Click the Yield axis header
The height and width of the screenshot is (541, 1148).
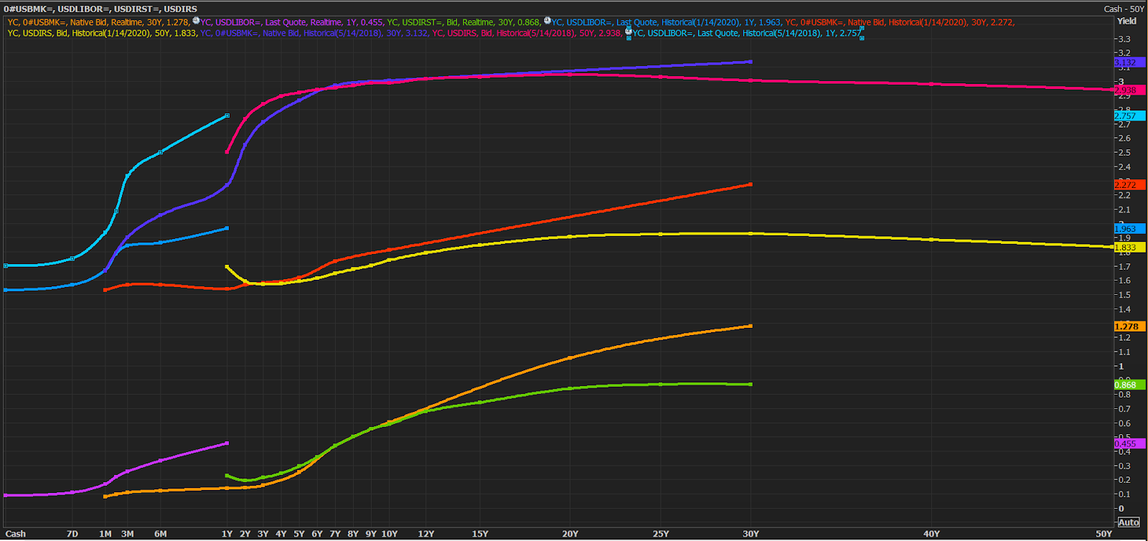[1126, 22]
